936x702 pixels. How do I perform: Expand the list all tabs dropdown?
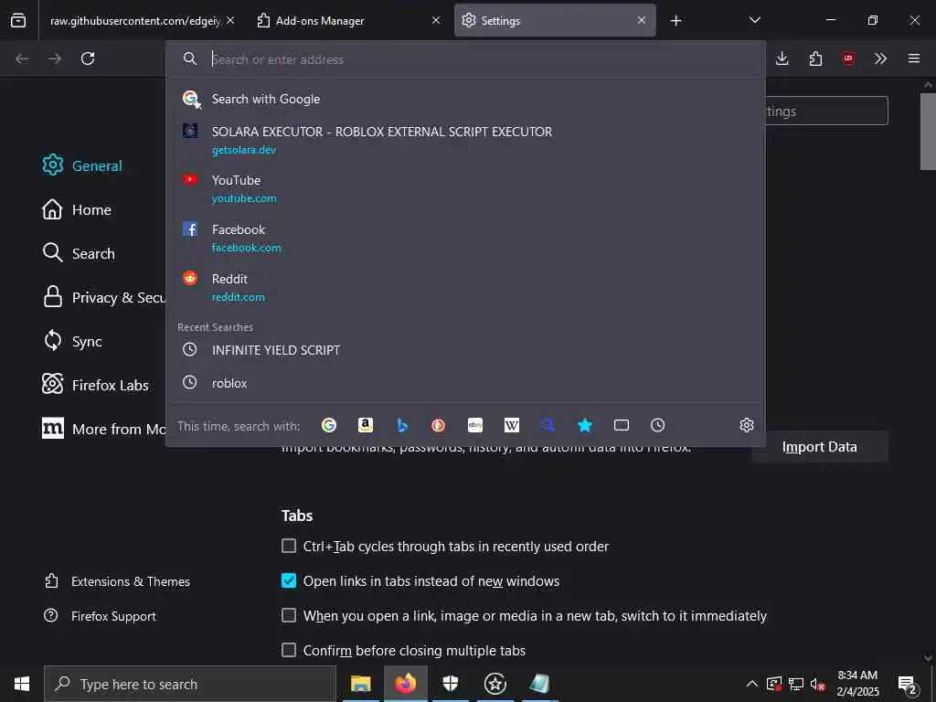click(x=754, y=20)
